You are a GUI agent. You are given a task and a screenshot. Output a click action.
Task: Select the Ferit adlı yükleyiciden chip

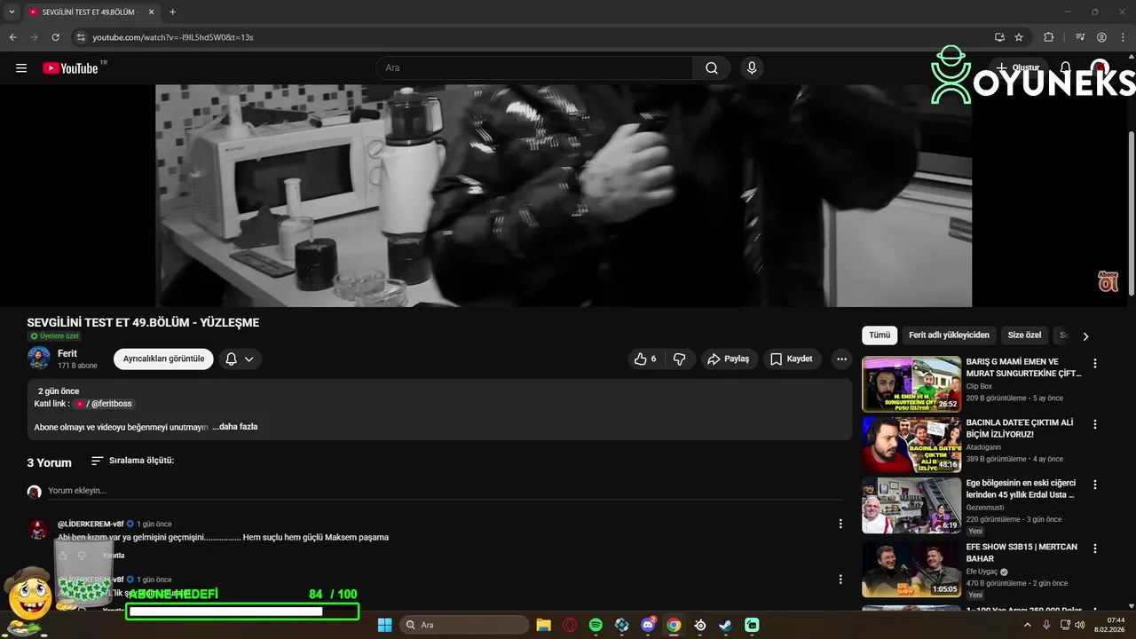click(x=949, y=335)
